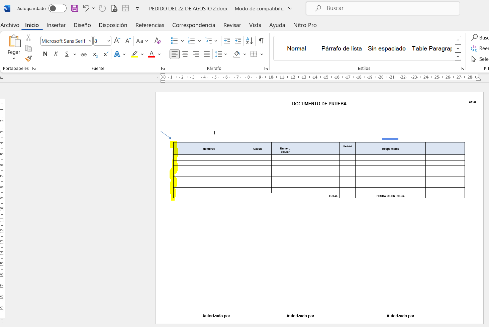Viewport: 489px width, 327px height.
Task: Cut selection with the scissors icon
Action: point(28,38)
